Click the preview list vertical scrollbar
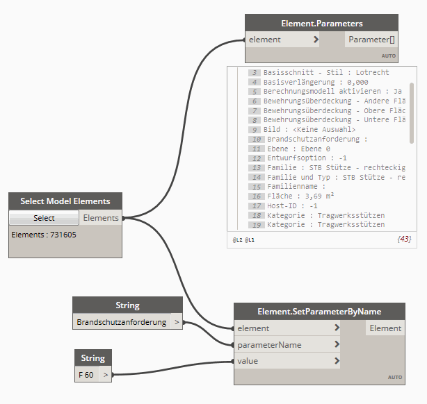427x404 pixels. pyautogui.click(x=412, y=111)
